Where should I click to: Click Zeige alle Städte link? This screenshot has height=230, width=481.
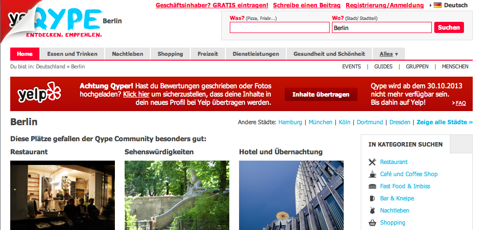(444, 122)
